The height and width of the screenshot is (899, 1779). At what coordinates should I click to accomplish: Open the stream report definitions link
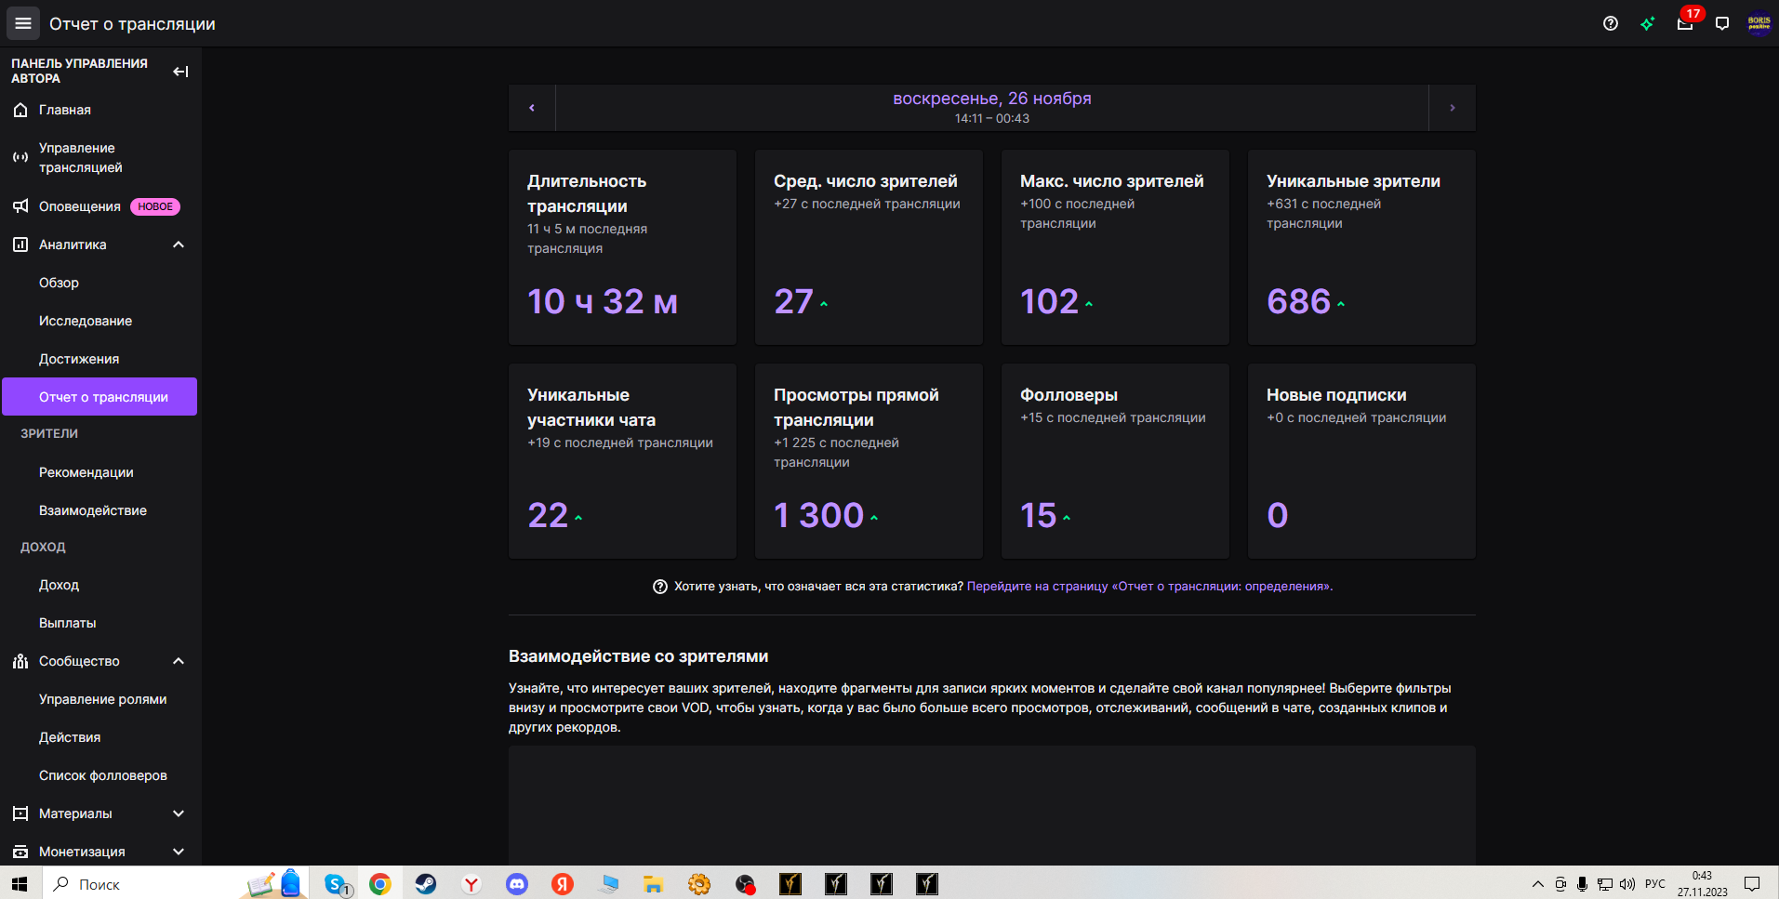click(x=1149, y=587)
